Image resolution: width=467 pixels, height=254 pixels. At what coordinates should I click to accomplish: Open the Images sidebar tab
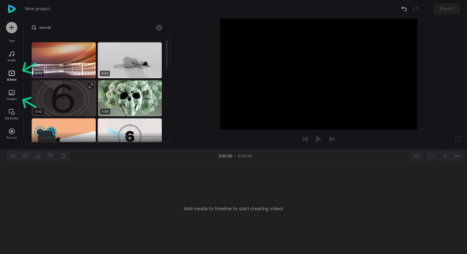pyautogui.click(x=12, y=95)
